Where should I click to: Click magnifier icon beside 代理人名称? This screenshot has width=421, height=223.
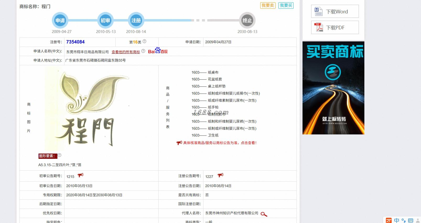264,214
